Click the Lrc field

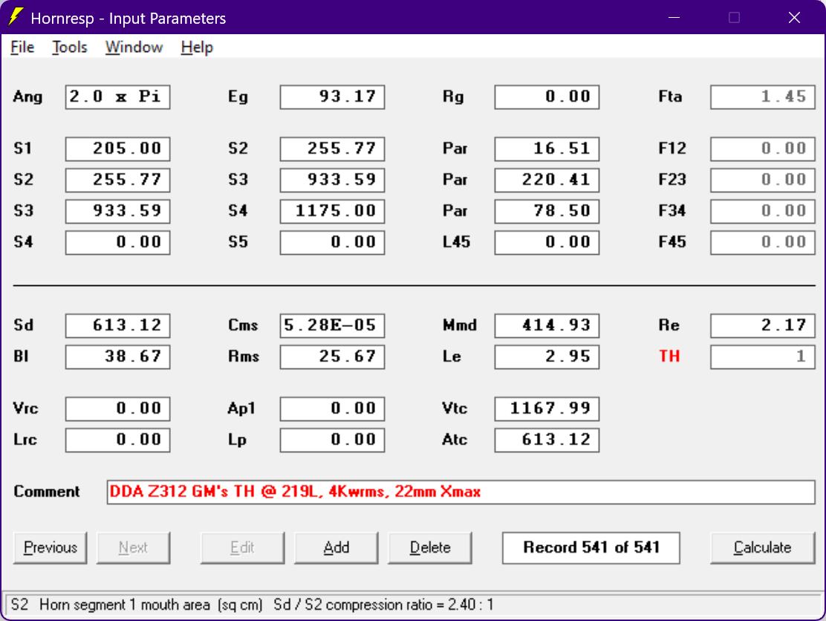click(x=117, y=440)
